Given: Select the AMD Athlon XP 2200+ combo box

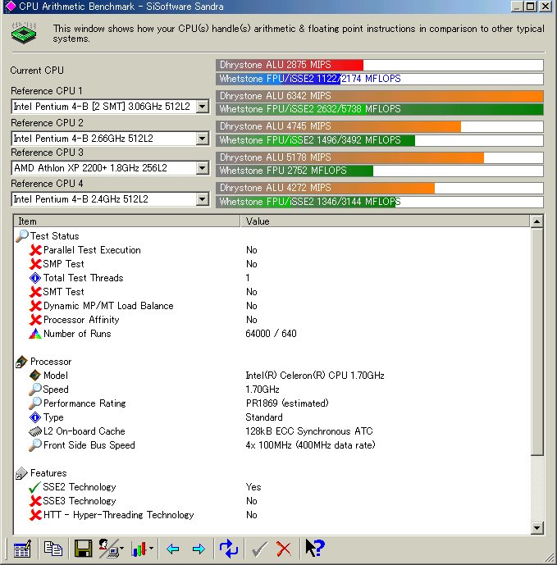Looking at the screenshot, I should point(110,168).
